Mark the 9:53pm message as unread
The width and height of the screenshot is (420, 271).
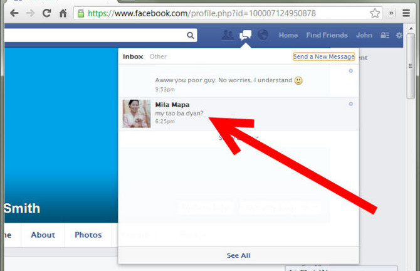click(x=350, y=71)
